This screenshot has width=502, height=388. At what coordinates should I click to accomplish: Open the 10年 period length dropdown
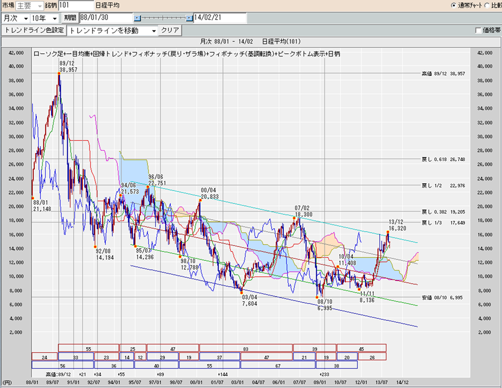[x=44, y=18]
